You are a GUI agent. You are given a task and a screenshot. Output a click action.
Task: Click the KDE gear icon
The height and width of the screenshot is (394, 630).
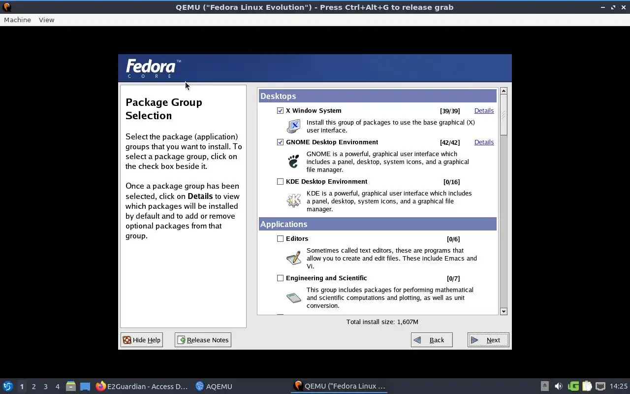pyautogui.click(x=293, y=200)
